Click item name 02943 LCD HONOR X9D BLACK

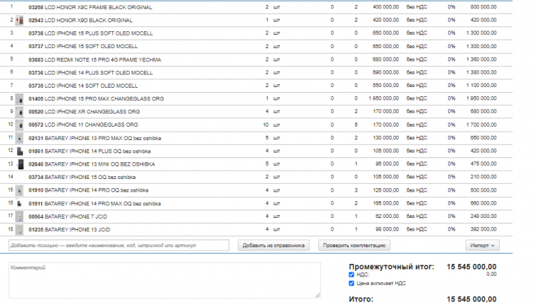click(x=80, y=20)
